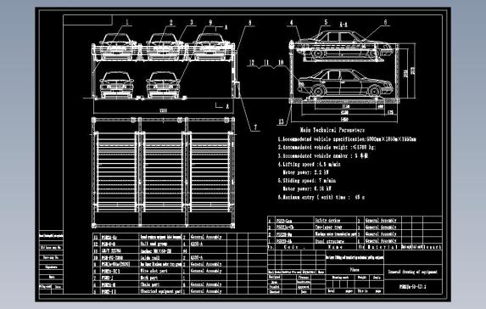Click the 'Sliding speed: 7 m/min' line

[x=307, y=181]
